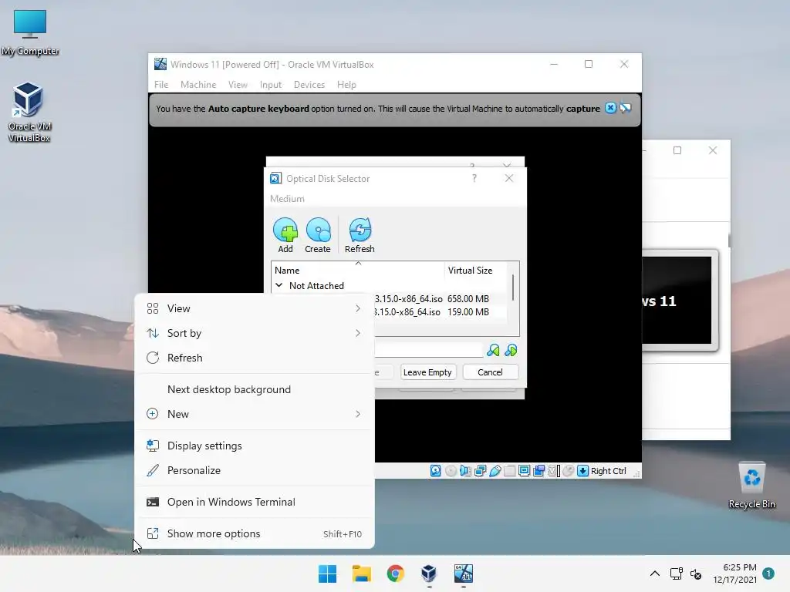This screenshot has height=592, width=790.
Task: Click mouse integration icon in VM status bar
Action: (x=569, y=471)
